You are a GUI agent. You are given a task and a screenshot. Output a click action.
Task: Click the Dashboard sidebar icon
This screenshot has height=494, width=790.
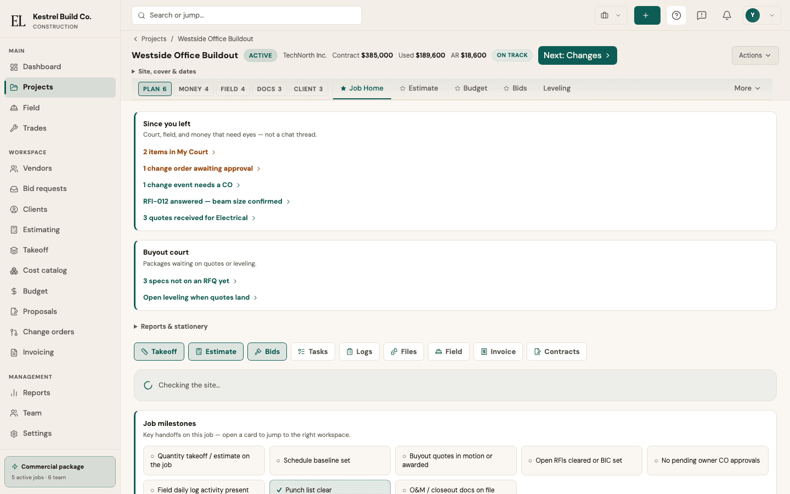point(14,67)
